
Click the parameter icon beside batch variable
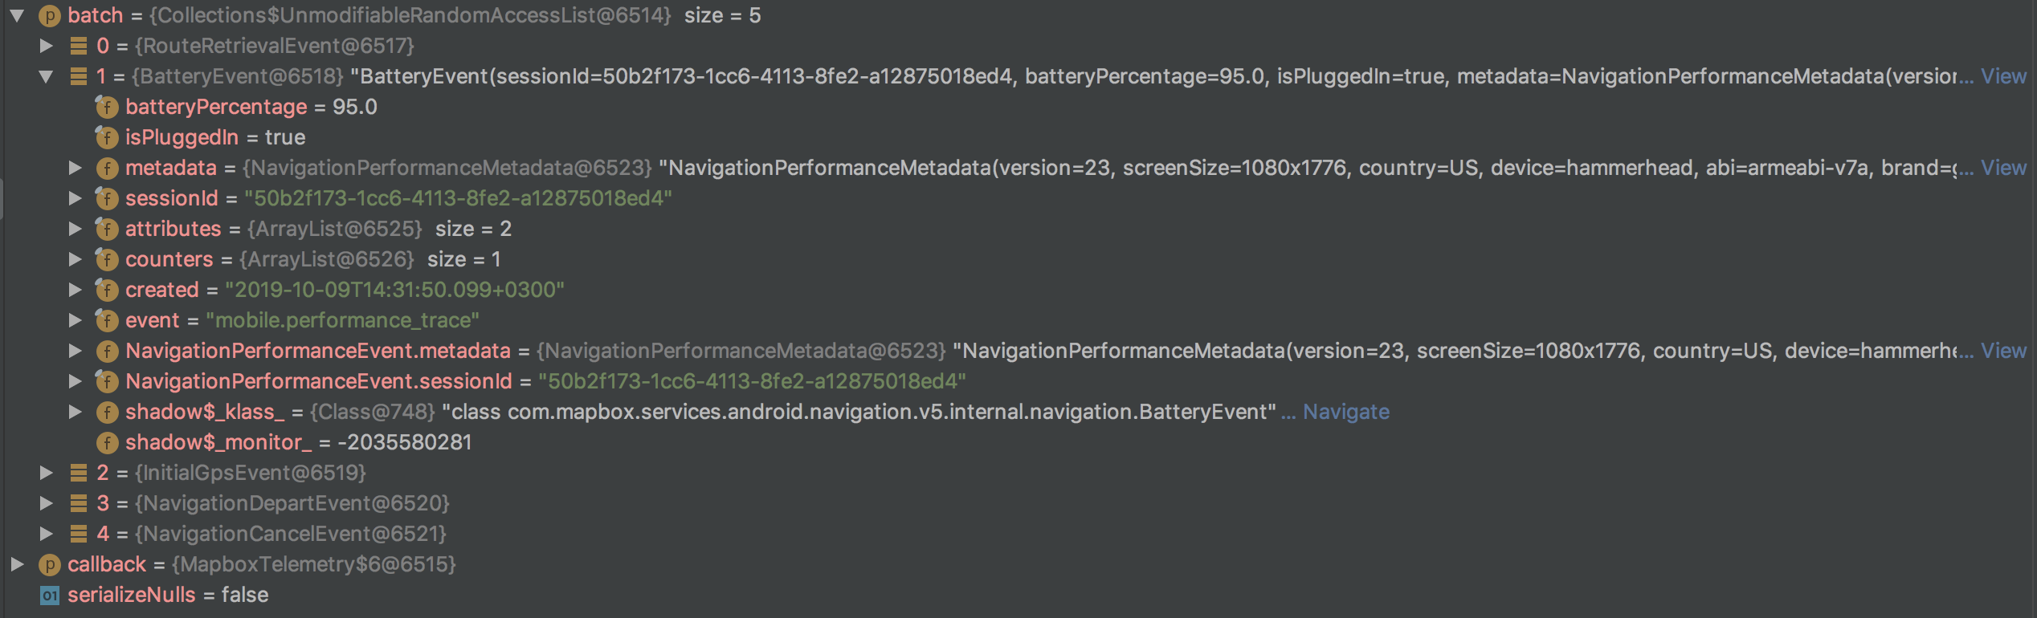pyautogui.click(x=50, y=15)
